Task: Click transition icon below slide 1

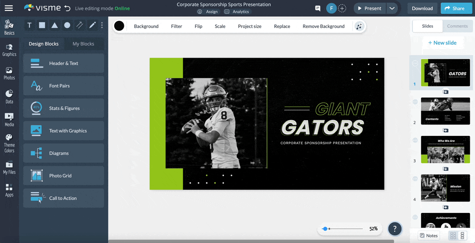Action: [x=446, y=92]
